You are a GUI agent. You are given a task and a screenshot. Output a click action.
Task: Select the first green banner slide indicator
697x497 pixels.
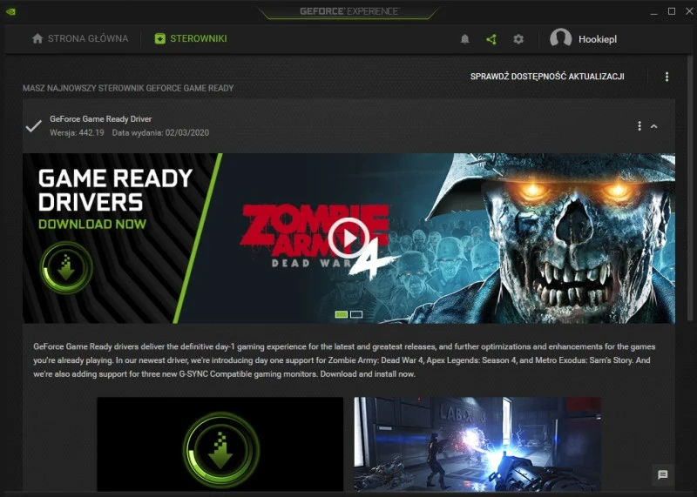(341, 314)
